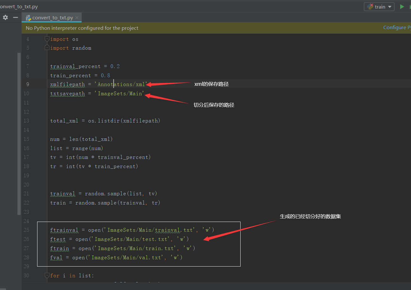Click the vertical scrollbar strip left of line numbers

pyautogui.click(x=19, y=134)
